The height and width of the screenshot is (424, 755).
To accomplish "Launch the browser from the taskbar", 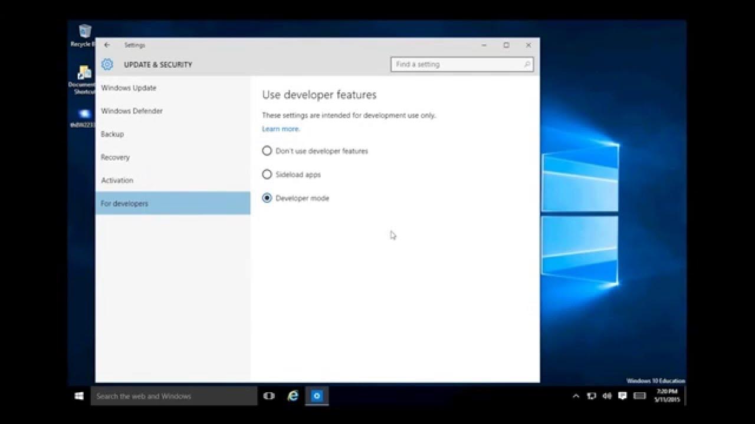I will (293, 396).
